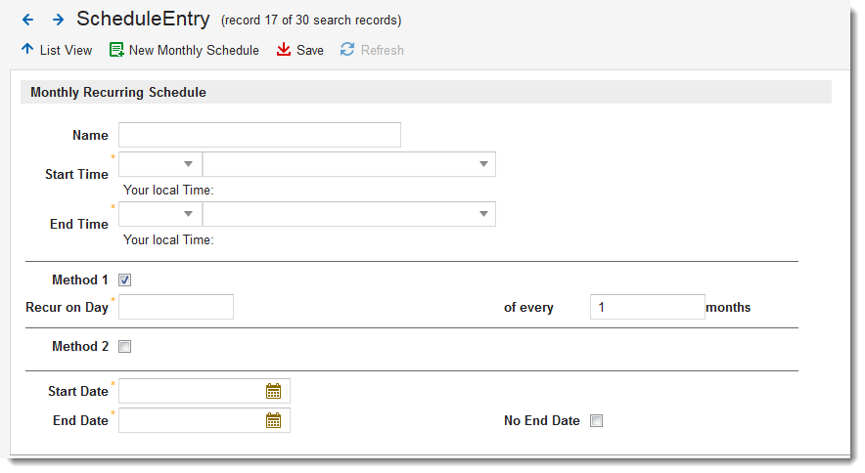Click the New Monthly Schedule label
The height and width of the screenshot is (473, 865).
coord(194,50)
